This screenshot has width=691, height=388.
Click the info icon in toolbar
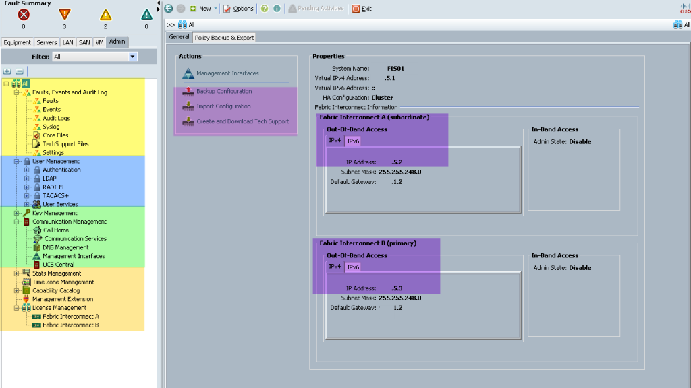277,8
